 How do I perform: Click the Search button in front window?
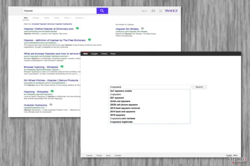click(199, 87)
